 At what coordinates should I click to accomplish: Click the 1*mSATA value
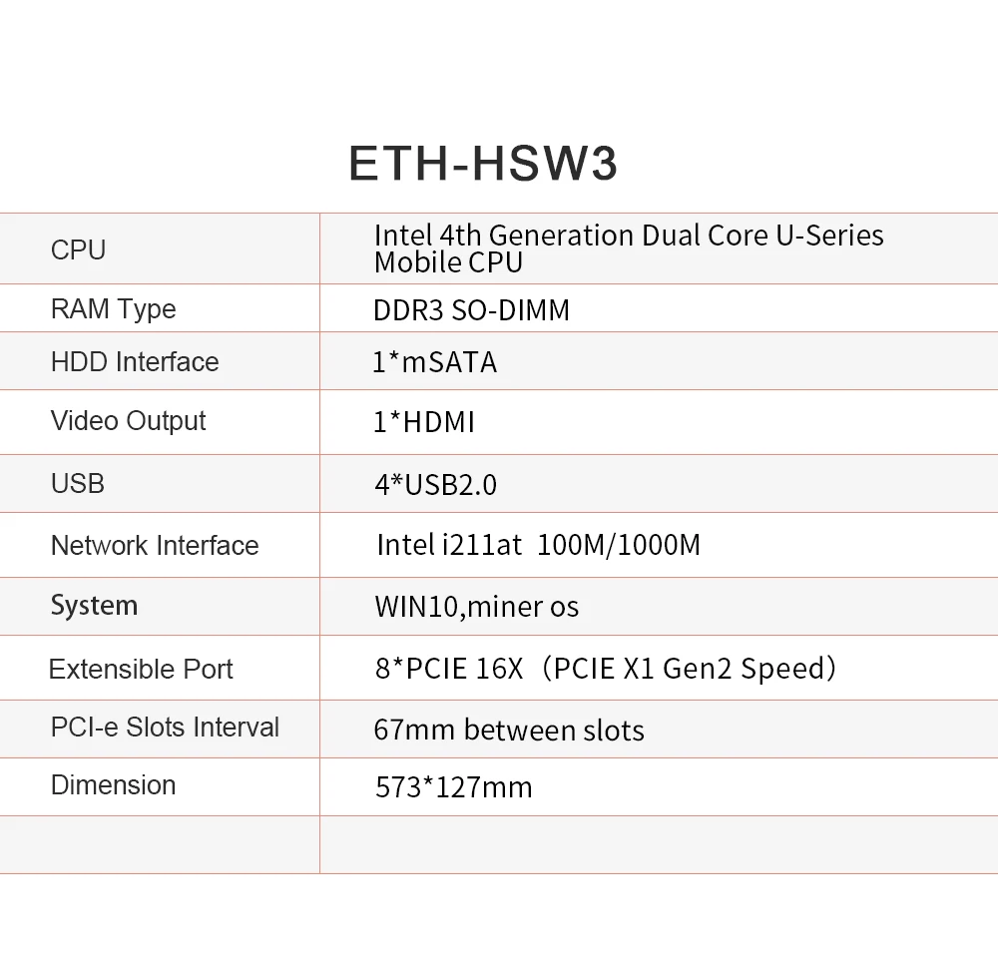(435, 362)
